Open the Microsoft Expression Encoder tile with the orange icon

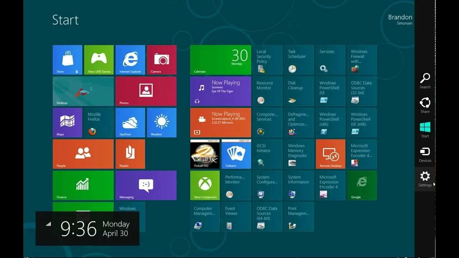(x=362, y=154)
